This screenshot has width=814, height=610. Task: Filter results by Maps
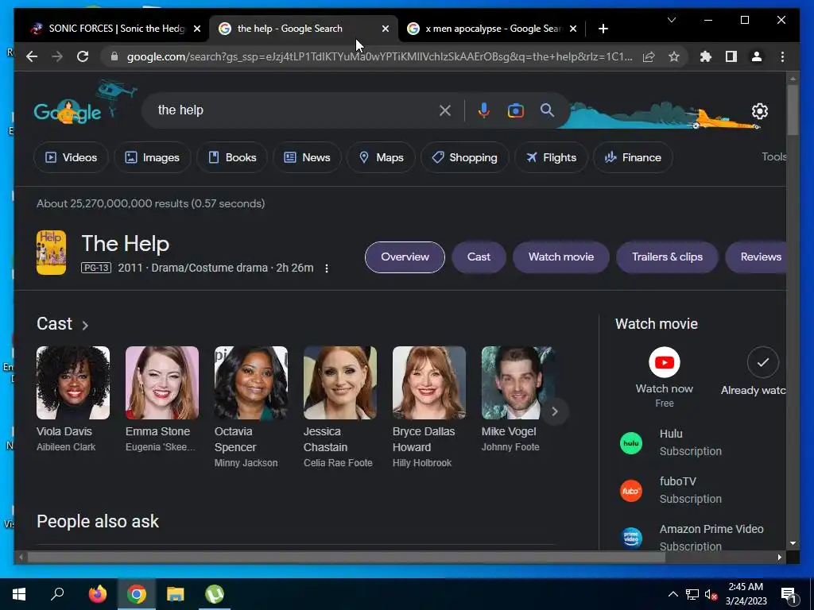click(381, 157)
